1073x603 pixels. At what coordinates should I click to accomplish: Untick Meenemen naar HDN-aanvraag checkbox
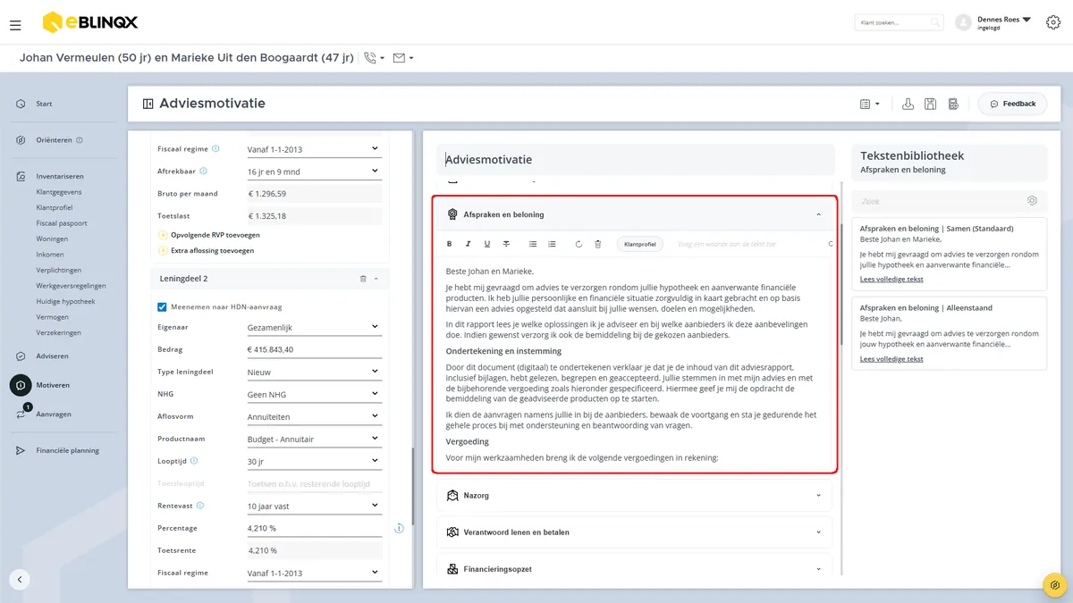tap(162, 307)
